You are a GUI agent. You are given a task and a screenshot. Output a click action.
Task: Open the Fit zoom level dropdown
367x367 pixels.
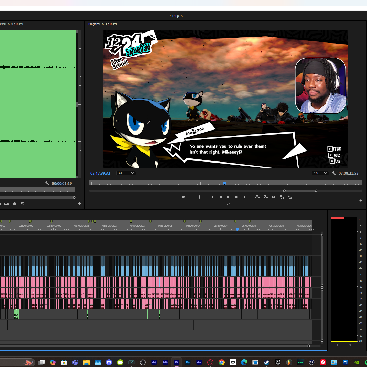126,173
